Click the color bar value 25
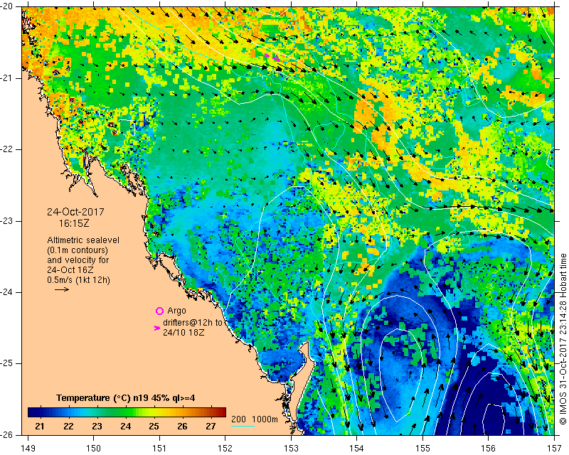The image size is (569, 455). coord(154,427)
